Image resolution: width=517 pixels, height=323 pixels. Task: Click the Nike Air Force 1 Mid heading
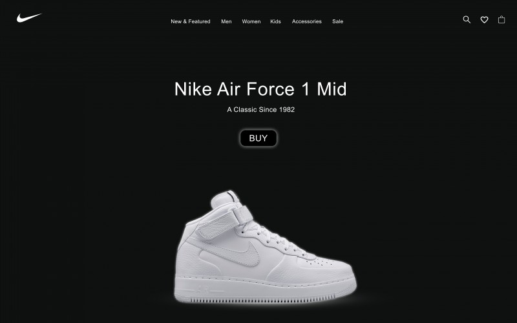(260, 89)
